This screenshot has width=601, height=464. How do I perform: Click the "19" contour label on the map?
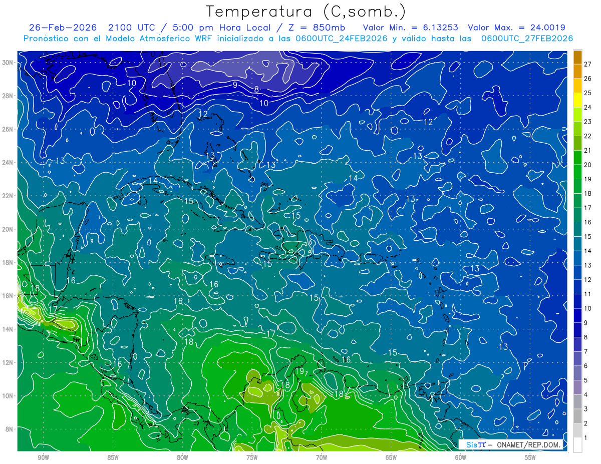(299, 371)
